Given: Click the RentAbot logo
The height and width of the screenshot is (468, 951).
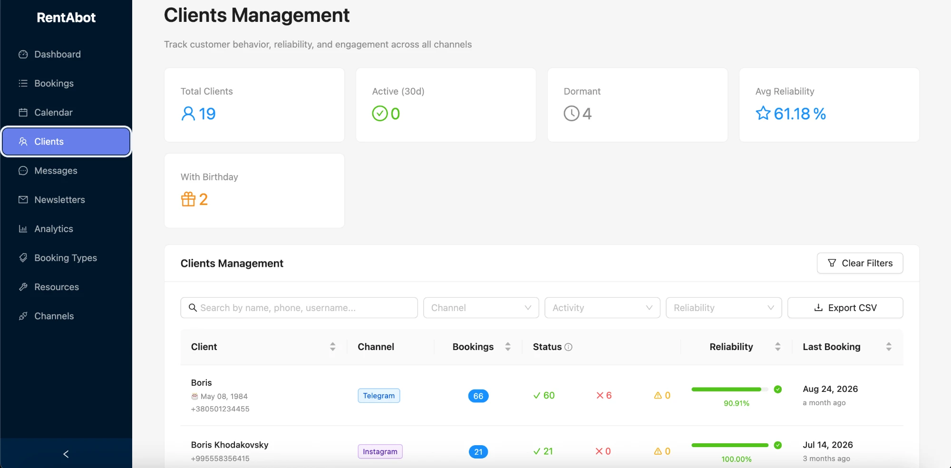Looking at the screenshot, I should point(66,18).
